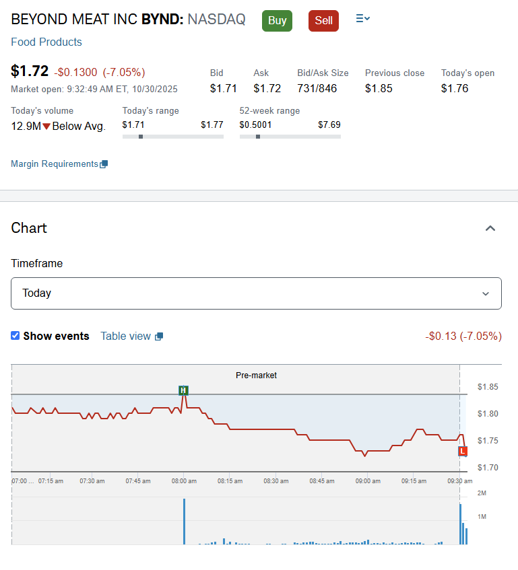Screen dimensions: 518x570
Task: Click the red L low marker on chart
Action: point(462,451)
